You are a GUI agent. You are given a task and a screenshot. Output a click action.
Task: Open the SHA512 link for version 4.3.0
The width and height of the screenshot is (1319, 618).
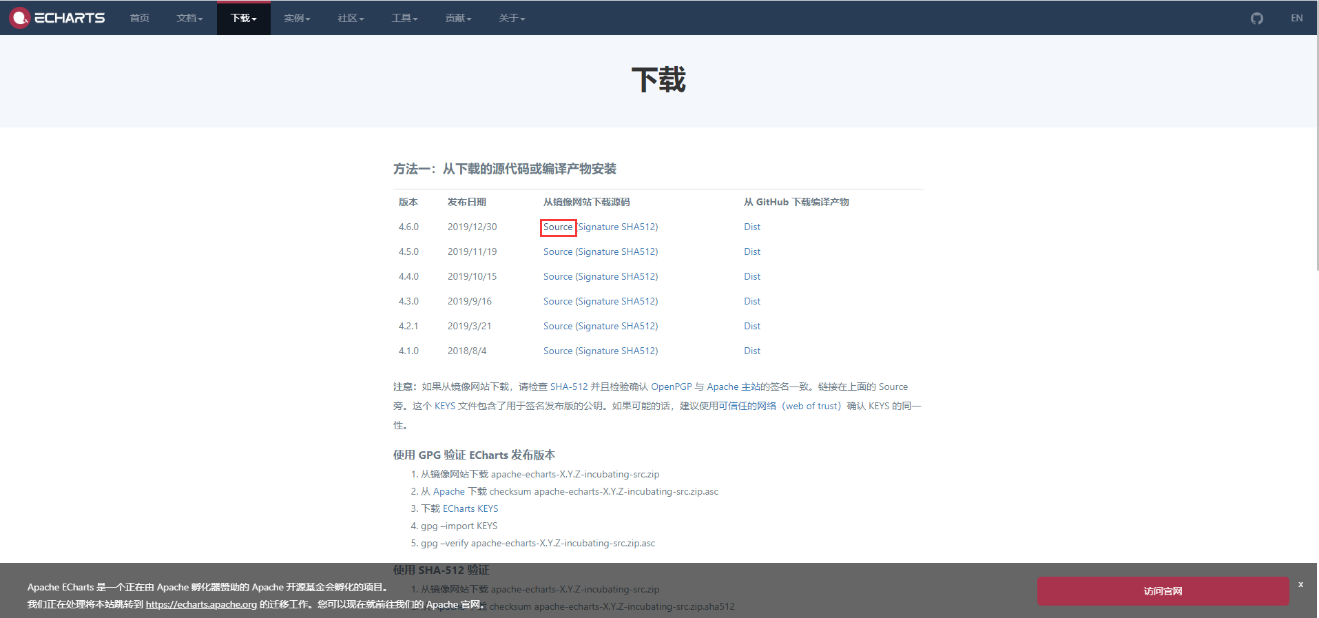pyautogui.click(x=638, y=301)
